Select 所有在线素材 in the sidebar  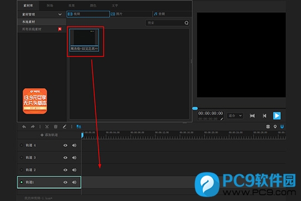(x=42, y=29)
